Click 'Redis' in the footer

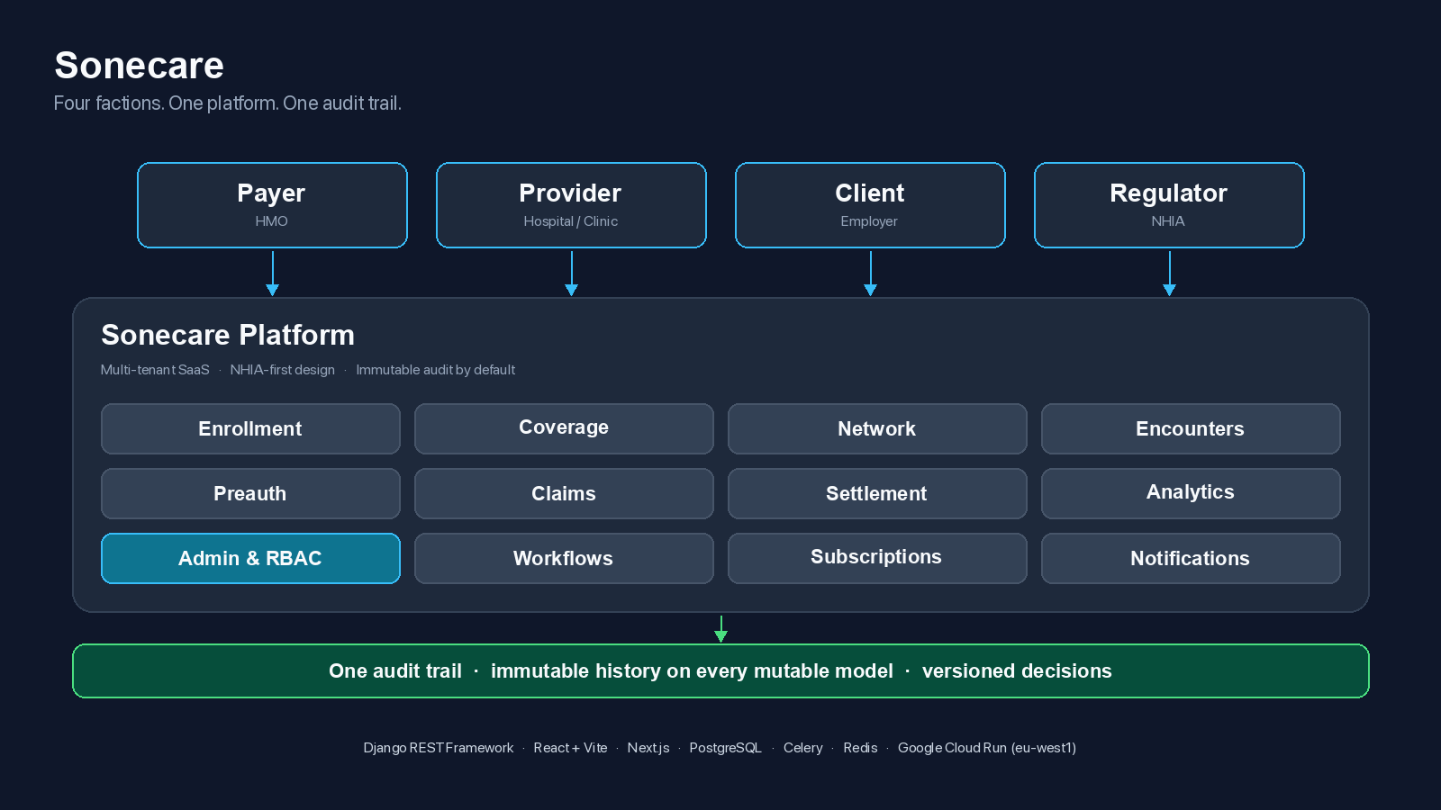(x=860, y=748)
